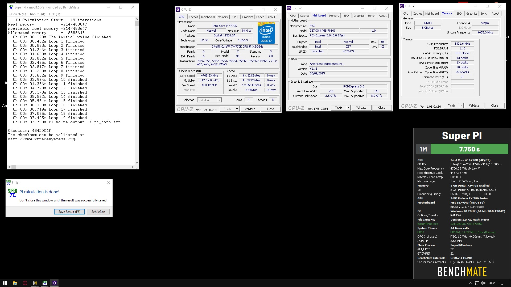The width and height of the screenshot is (511, 287).
Task: Click Validate in Memory window
Action: click(x=474, y=105)
